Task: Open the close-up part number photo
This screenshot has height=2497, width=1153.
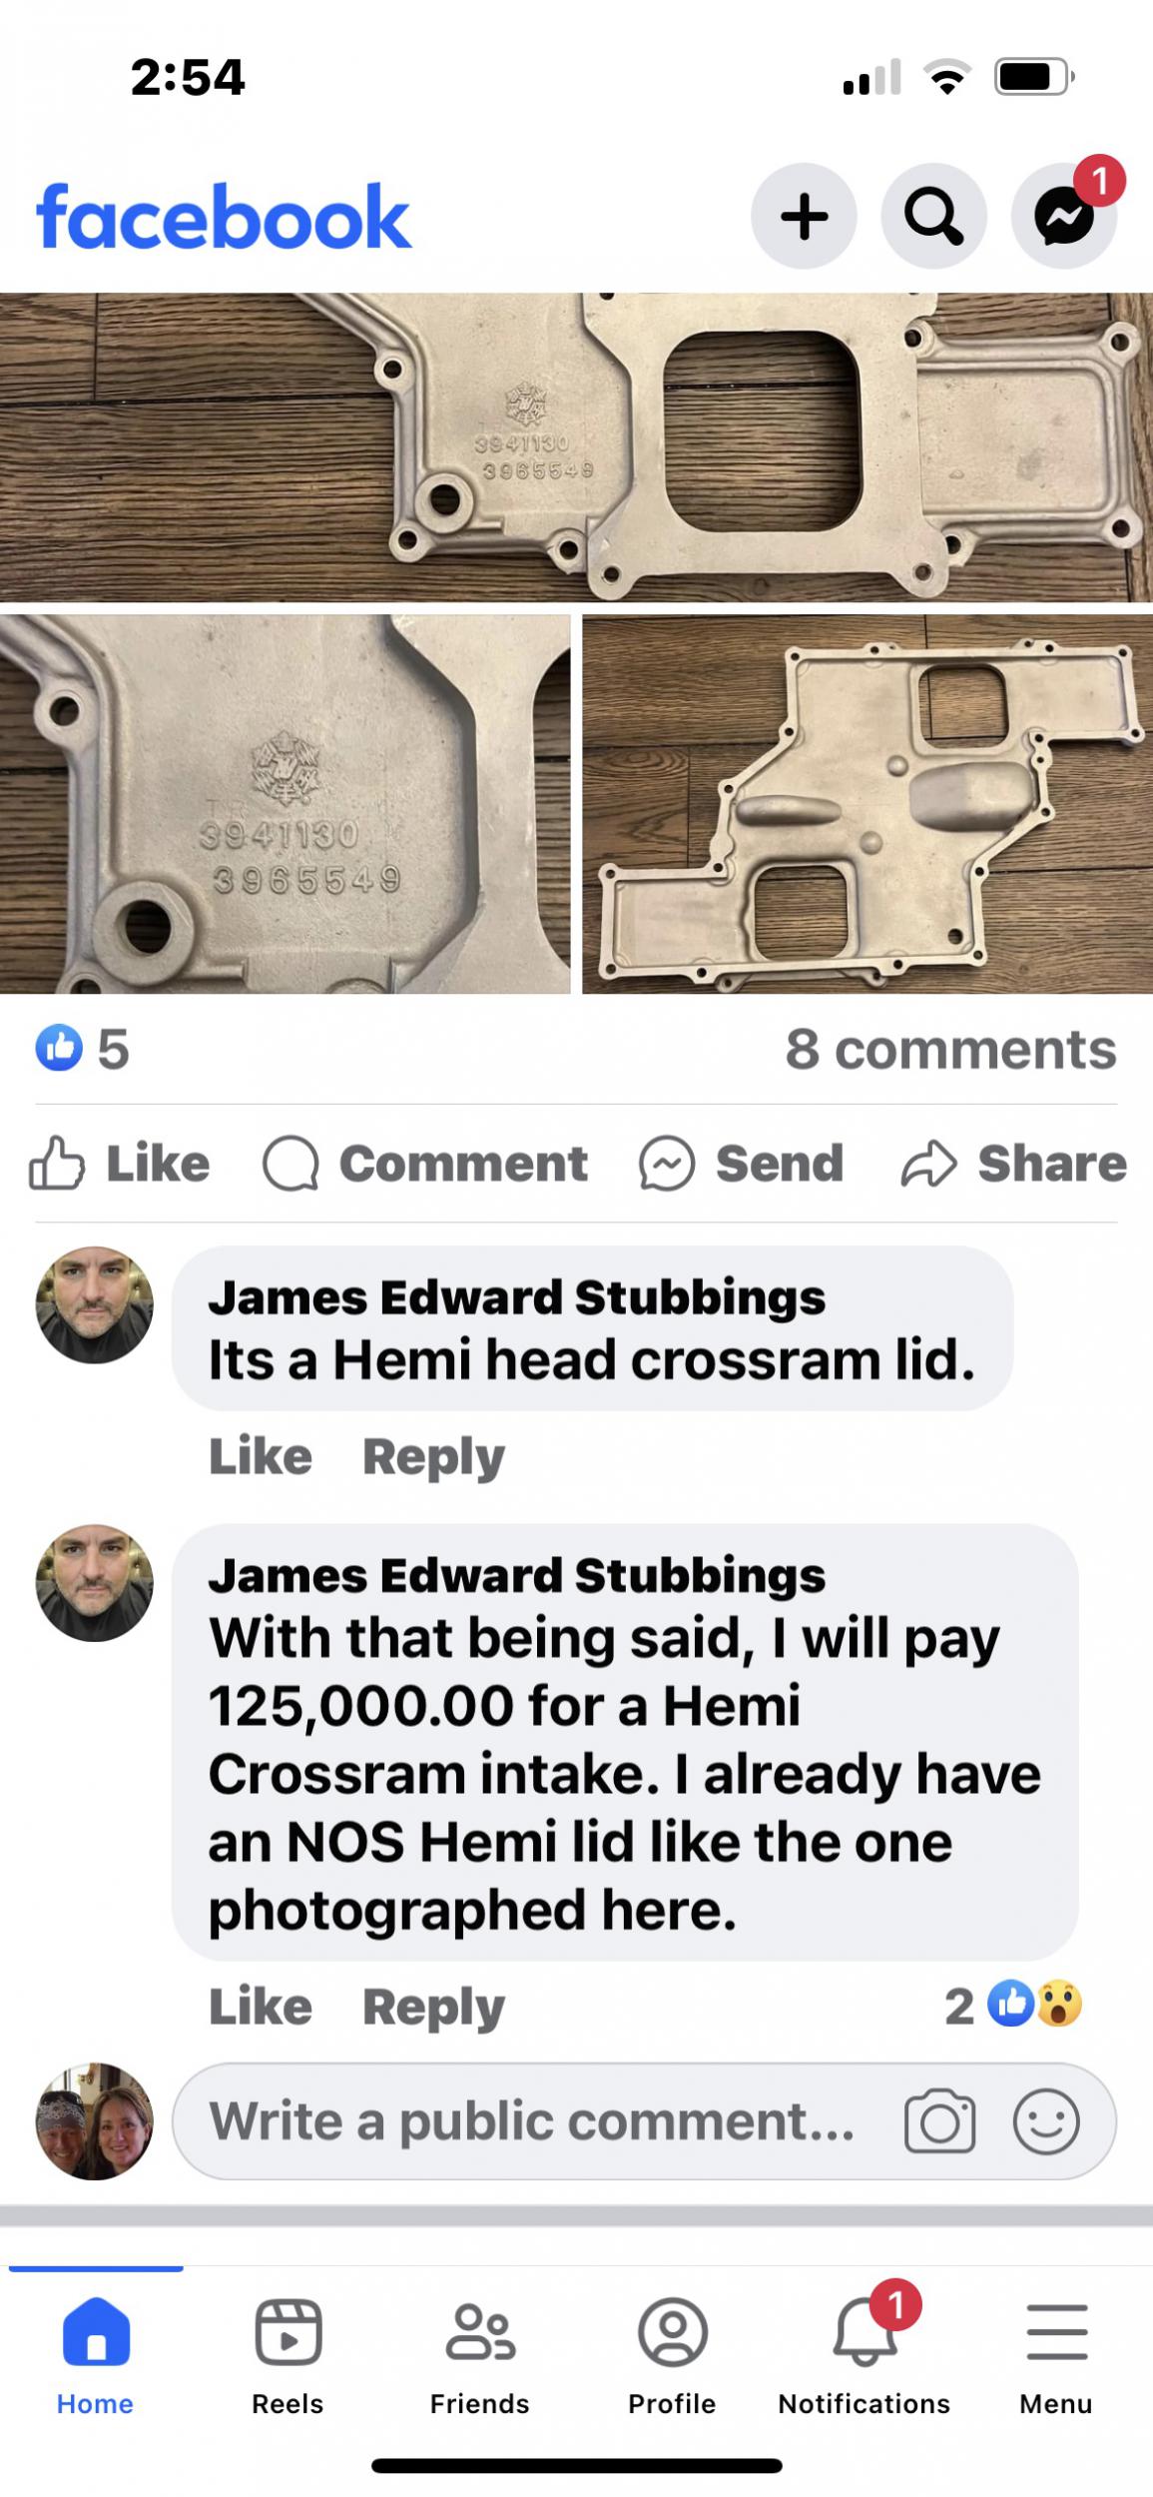Action: (x=285, y=804)
